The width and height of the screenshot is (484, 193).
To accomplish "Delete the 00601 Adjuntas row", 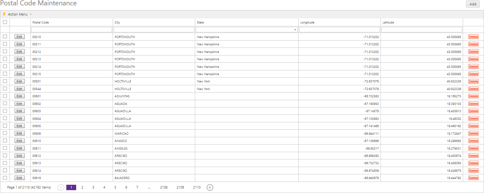I will 473,96.
